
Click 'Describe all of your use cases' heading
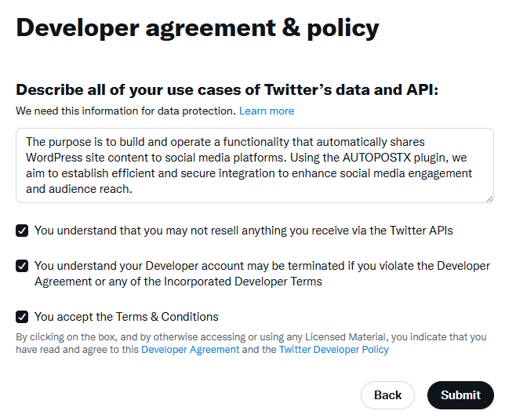(x=227, y=90)
